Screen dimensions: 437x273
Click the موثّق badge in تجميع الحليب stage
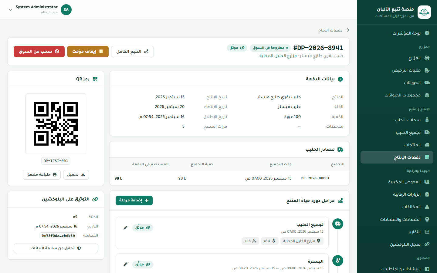[143, 227]
